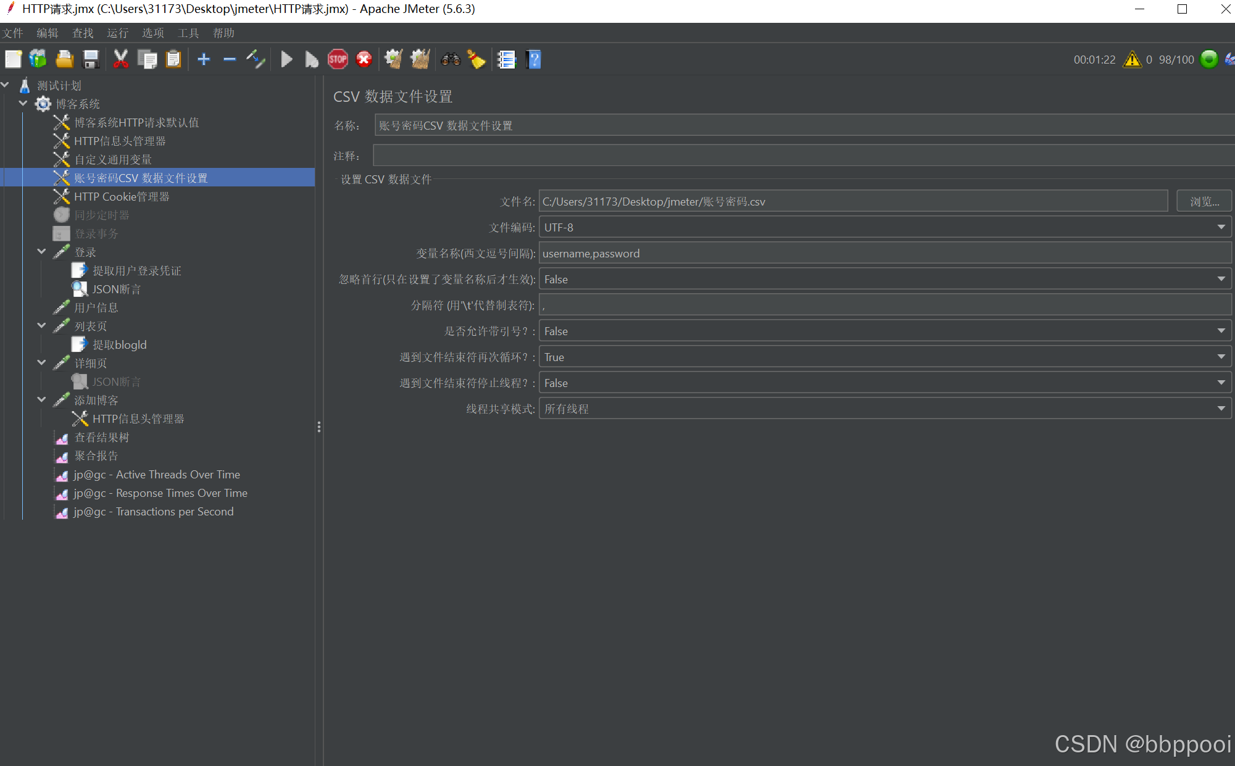
Task: Collapse the 博客系统 thread group node
Action: [x=23, y=104]
